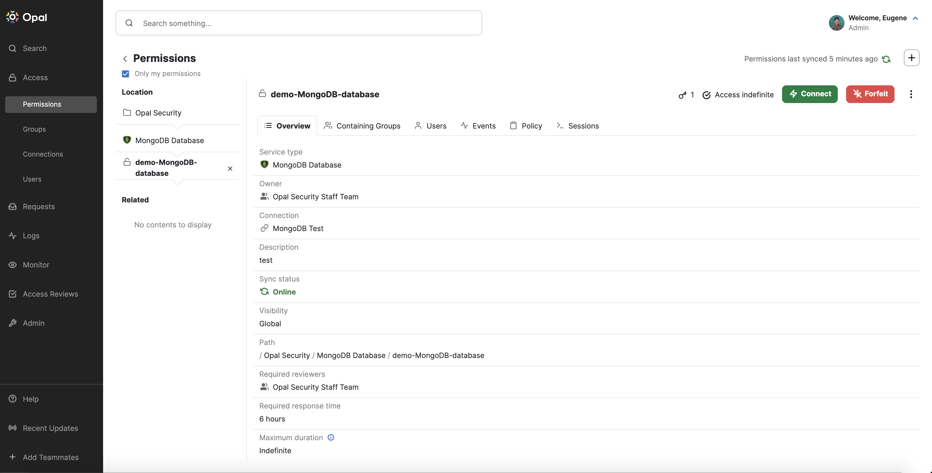Image resolution: width=932 pixels, height=473 pixels.
Task: Switch to the Overview tab
Action: 287,126
